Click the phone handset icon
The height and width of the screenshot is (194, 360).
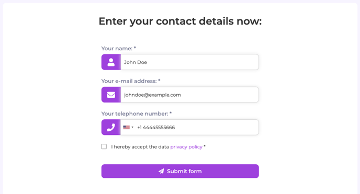(111, 127)
